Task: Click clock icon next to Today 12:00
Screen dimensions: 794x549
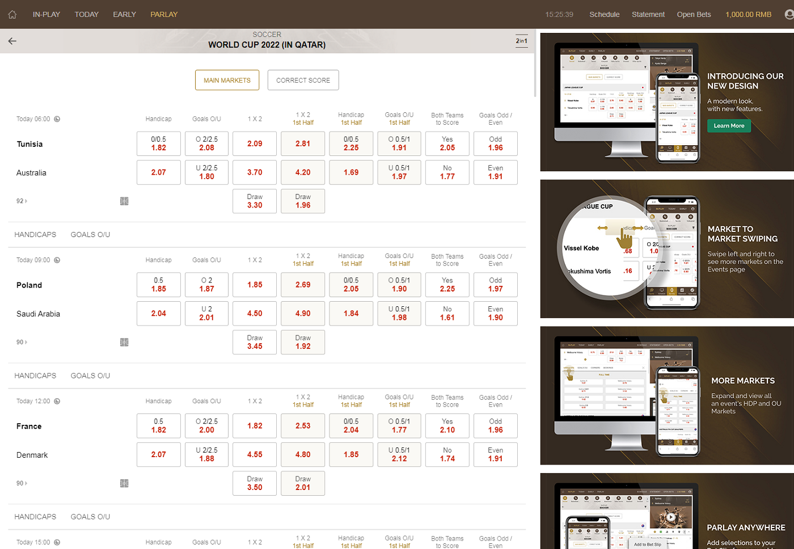Action: [x=57, y=402]
